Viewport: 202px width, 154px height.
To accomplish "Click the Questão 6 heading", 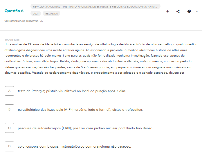I will (14, 11).
